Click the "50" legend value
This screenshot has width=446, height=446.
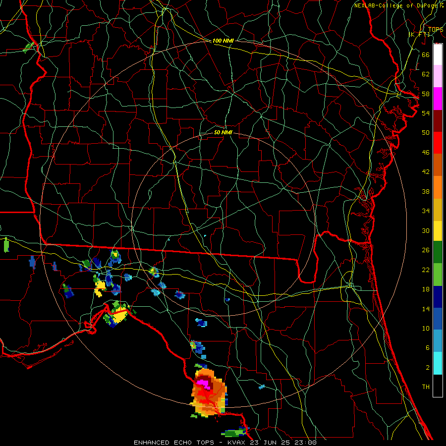[426, 132]
